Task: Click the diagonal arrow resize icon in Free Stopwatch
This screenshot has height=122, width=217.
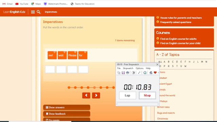Action: (139, 73)
